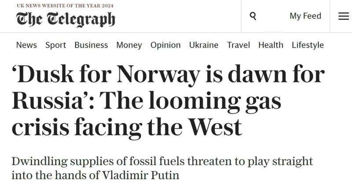Click 'Dwindling' at the subheading start

[x=40, y=162]
